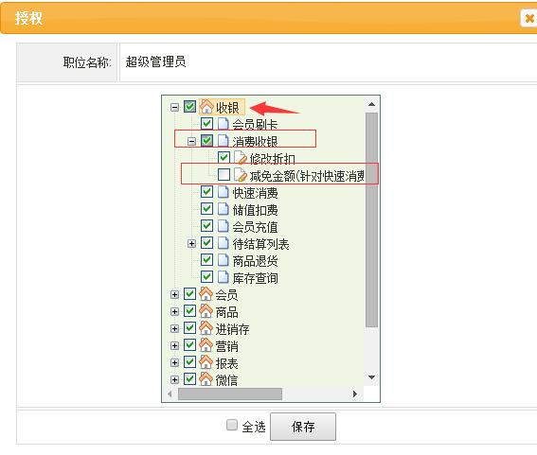Uncheck the 会员刷卡 checkbox

(x=206, y=124)
